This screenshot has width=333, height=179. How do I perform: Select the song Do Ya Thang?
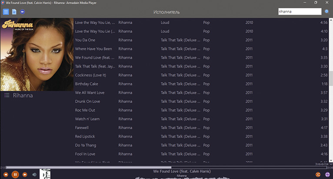click(86, 145)
